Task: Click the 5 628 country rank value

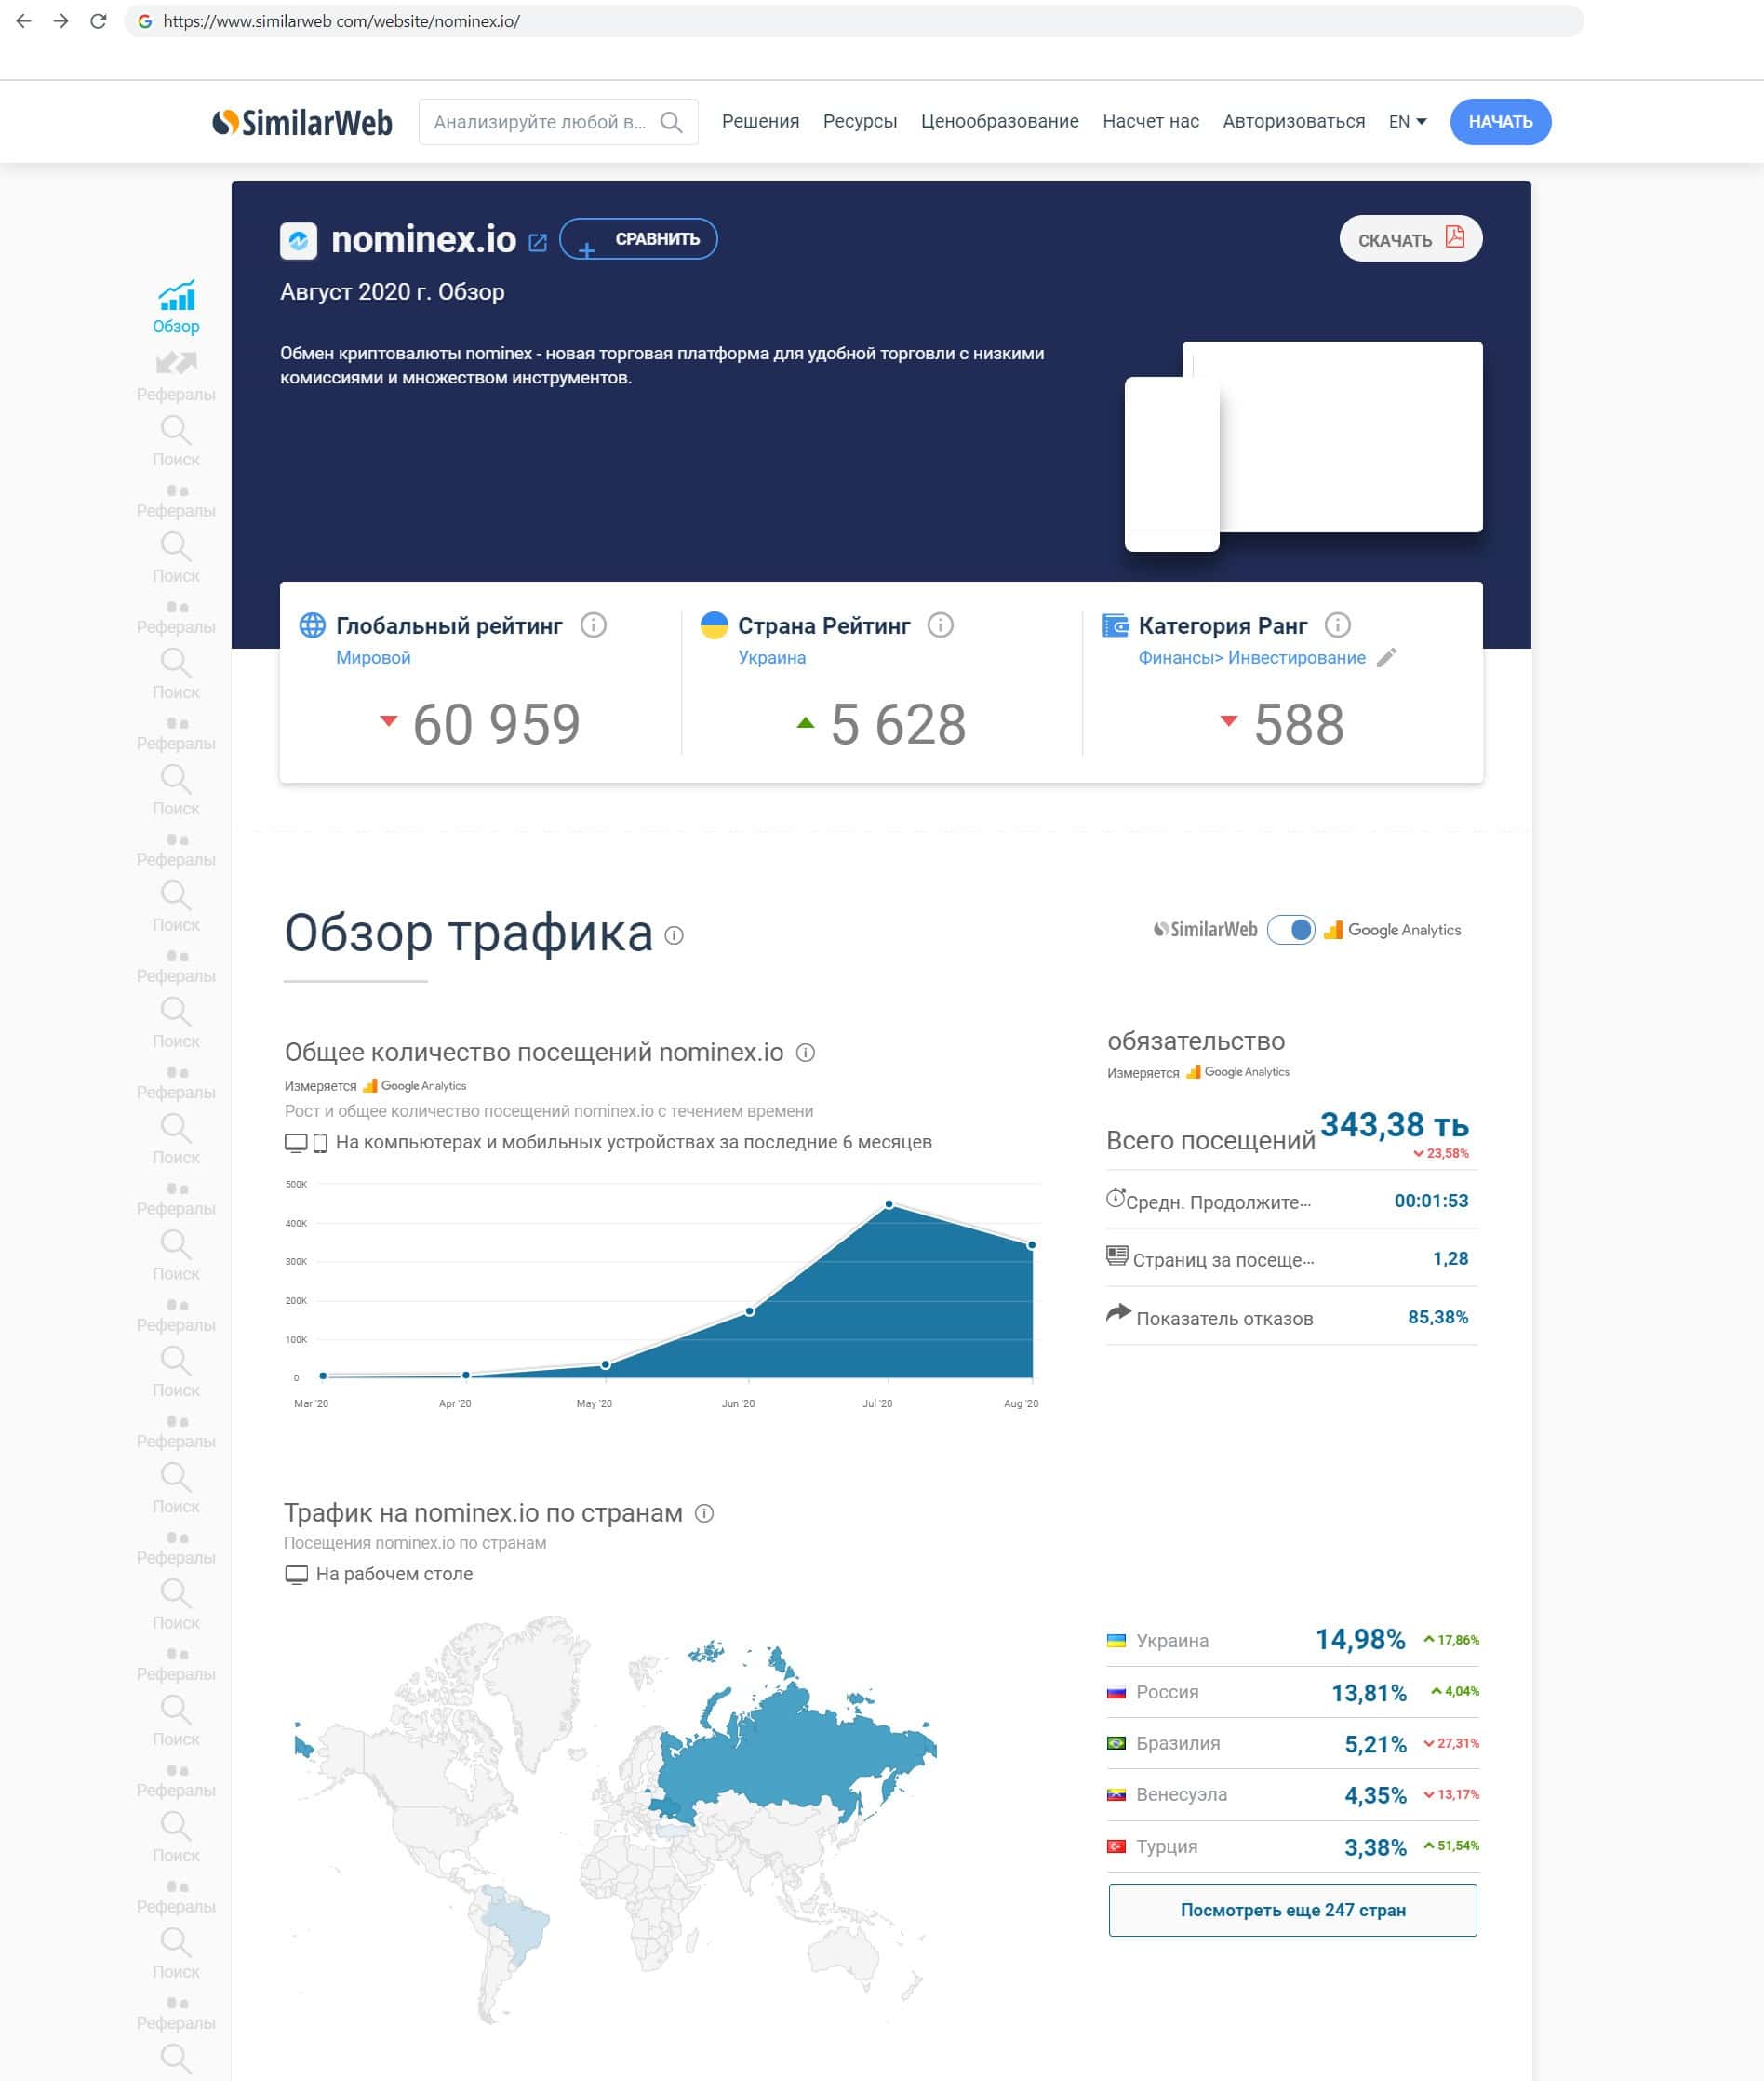Action: pyautogui.click(x=898, y=724)
